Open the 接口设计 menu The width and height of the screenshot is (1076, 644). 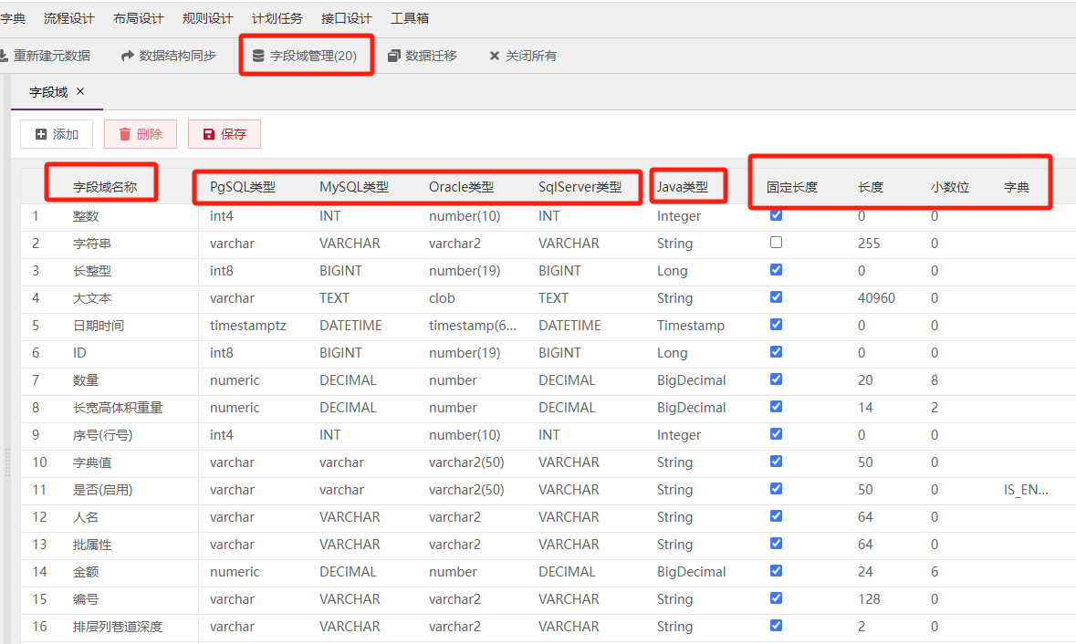(x=346, y=18)
